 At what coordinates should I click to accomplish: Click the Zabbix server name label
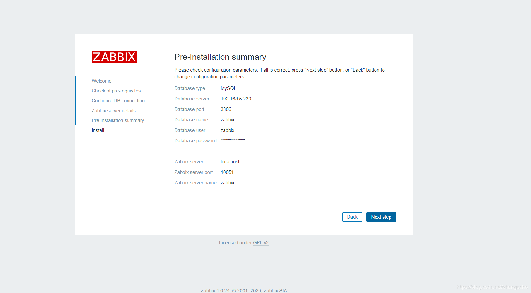tap(195, 183)
